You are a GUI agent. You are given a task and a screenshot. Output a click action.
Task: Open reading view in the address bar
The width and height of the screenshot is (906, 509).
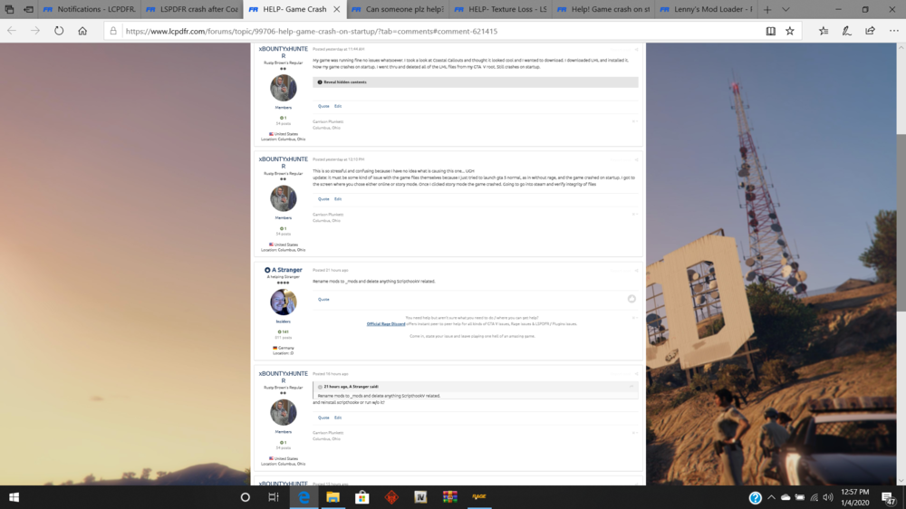[x=771, y=31]
